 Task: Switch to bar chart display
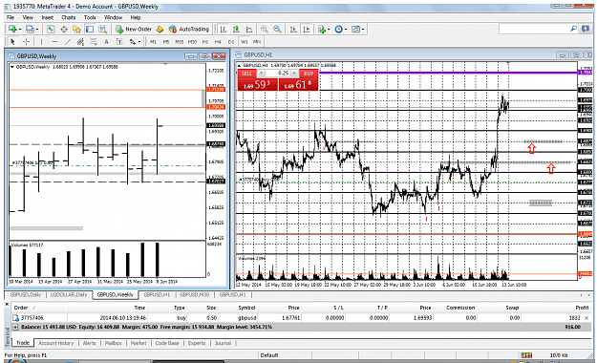tap(224, 30)
